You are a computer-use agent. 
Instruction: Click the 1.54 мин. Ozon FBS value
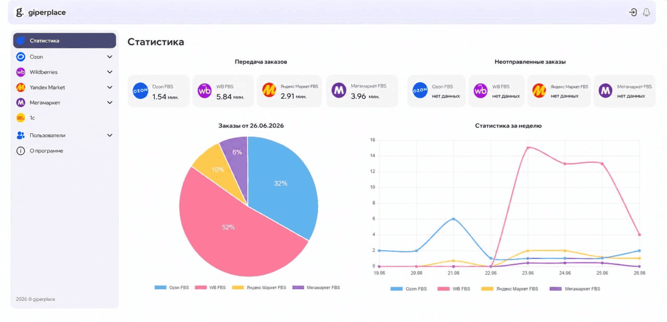165,96
